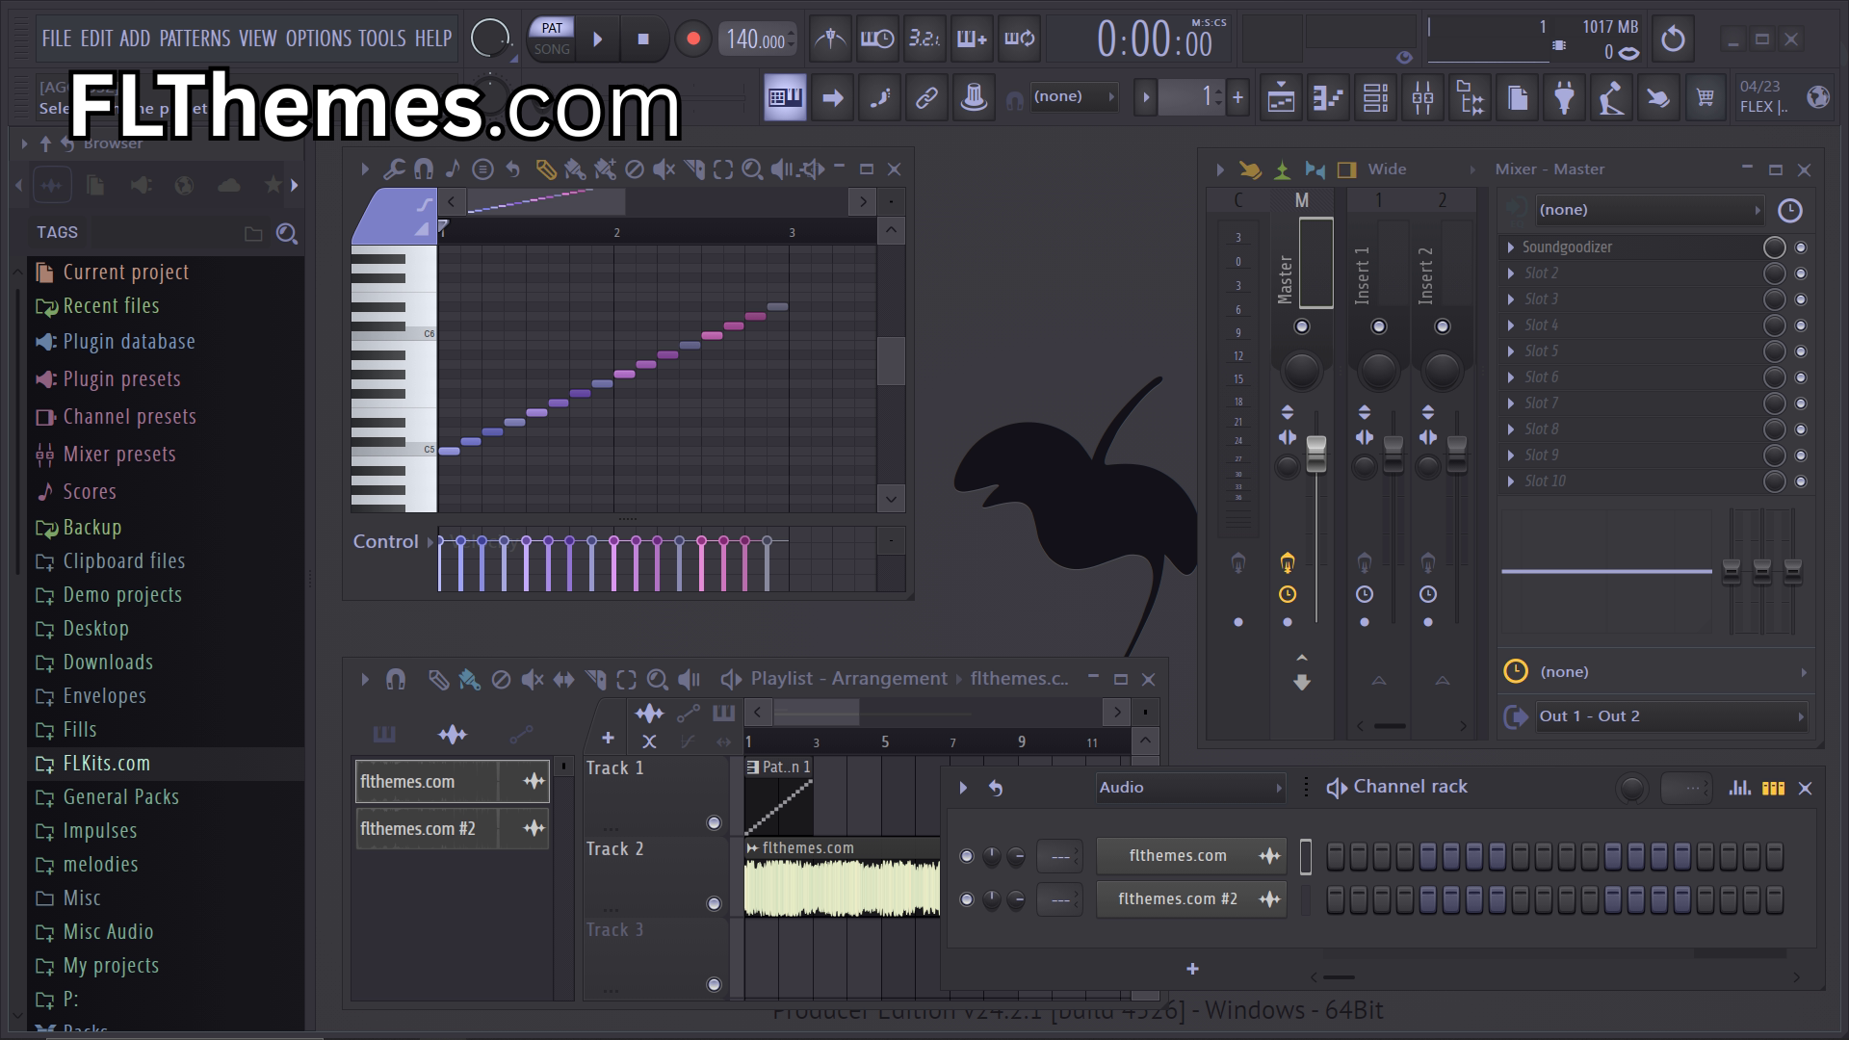
Task: Open the OPTIONS menu
Action: tap(319, 39)
